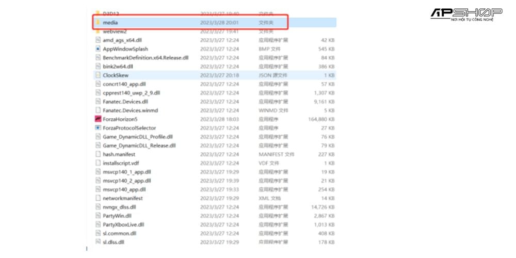Select the ForzaProtocolSelector app icon
The width and height of the screenshot is (516, 258).
point(98,128)
